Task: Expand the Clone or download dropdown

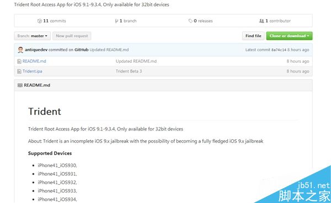Action: click(x=289, y=36)
